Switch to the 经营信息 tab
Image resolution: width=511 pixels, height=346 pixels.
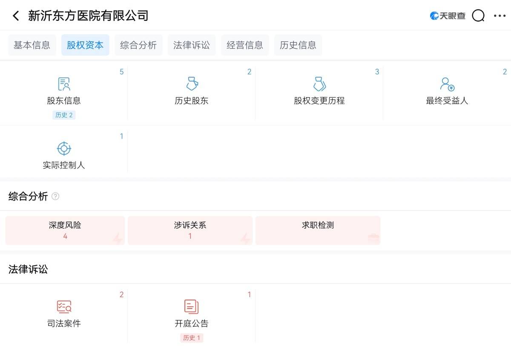click(x=245, y=45)
